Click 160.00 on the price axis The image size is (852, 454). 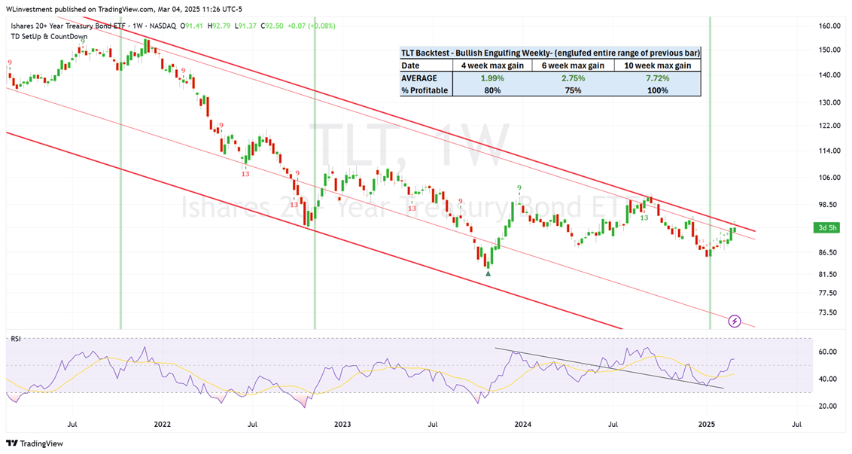tap(830, 26)
